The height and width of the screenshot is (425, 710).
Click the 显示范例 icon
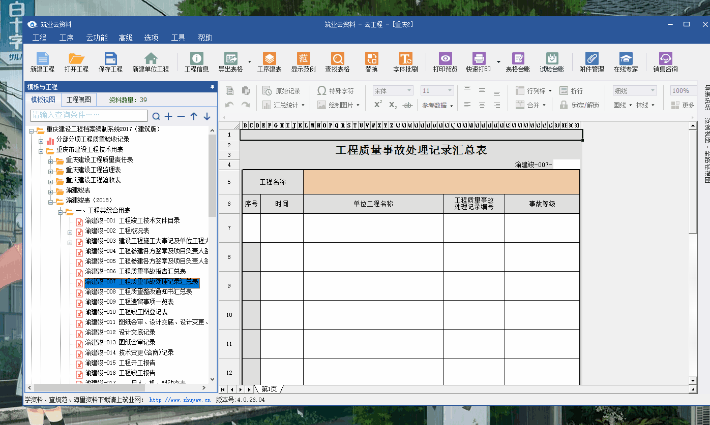303,59
